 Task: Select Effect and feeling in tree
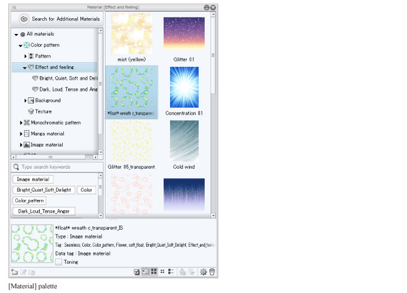55,67
